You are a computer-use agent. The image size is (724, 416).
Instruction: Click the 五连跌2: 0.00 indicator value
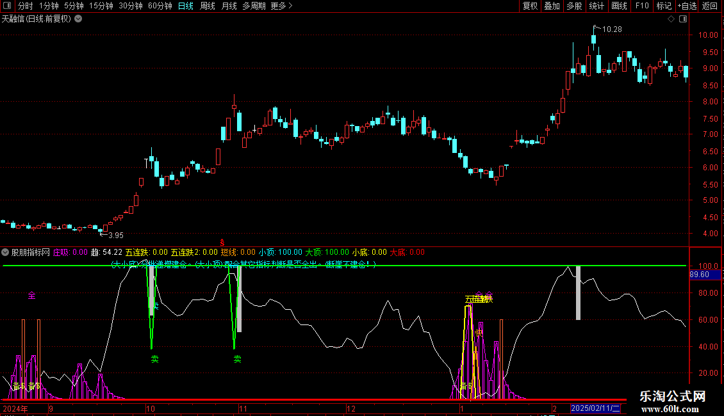194,252
